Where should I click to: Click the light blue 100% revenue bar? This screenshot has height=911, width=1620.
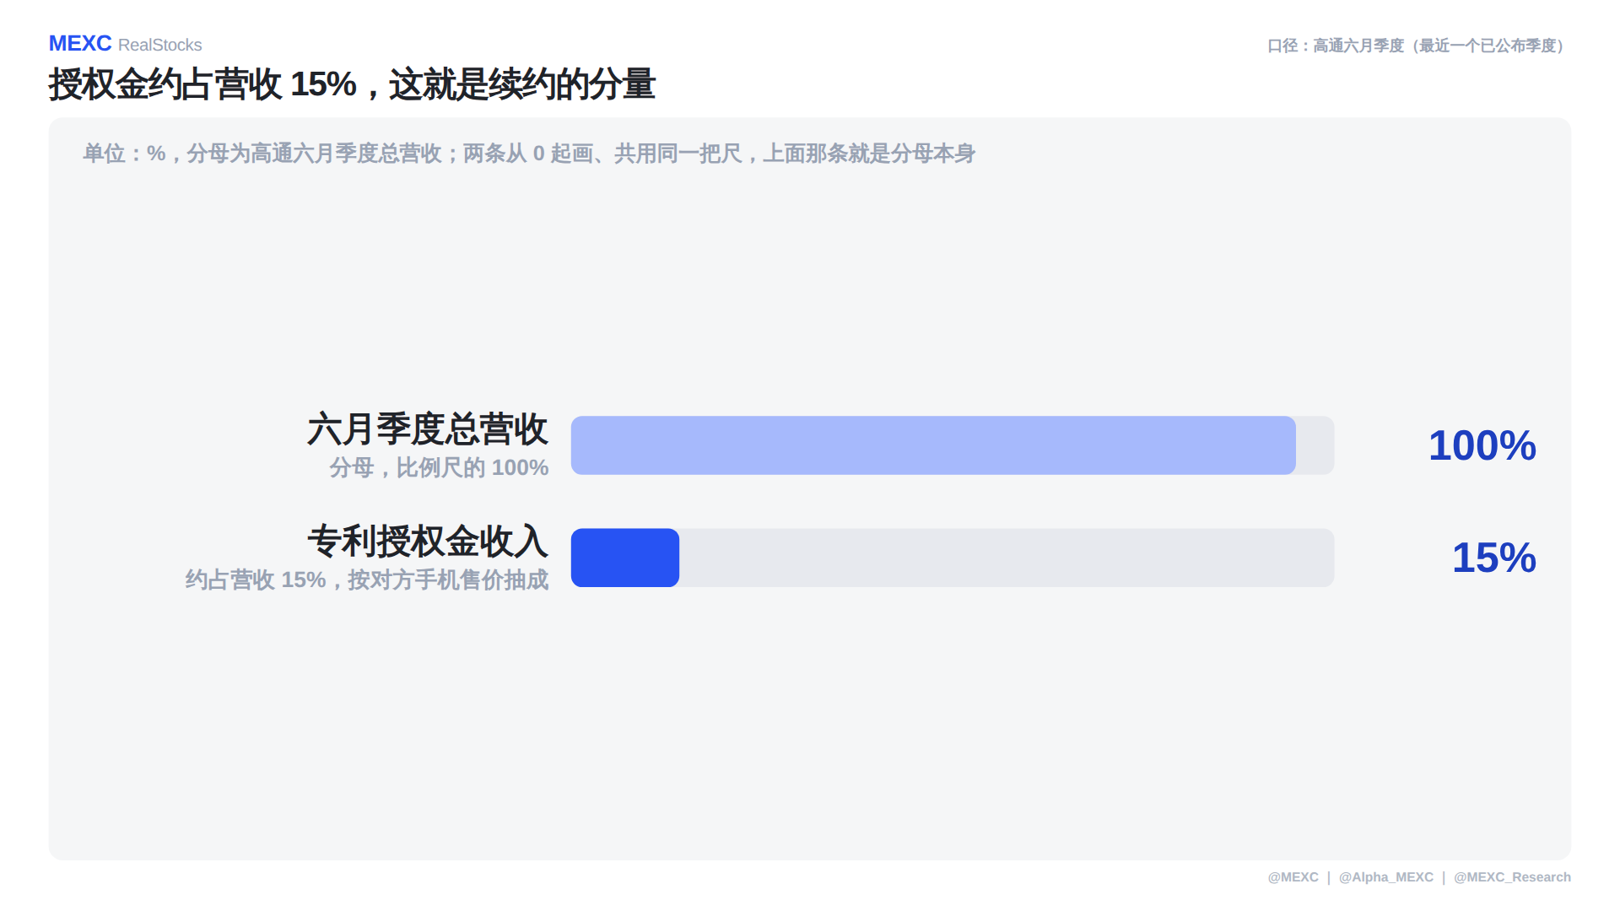tap(933, 445)
